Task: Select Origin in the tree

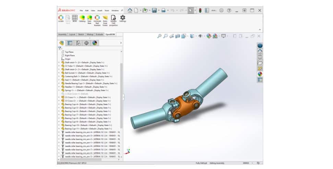Action: click(68, 59)
